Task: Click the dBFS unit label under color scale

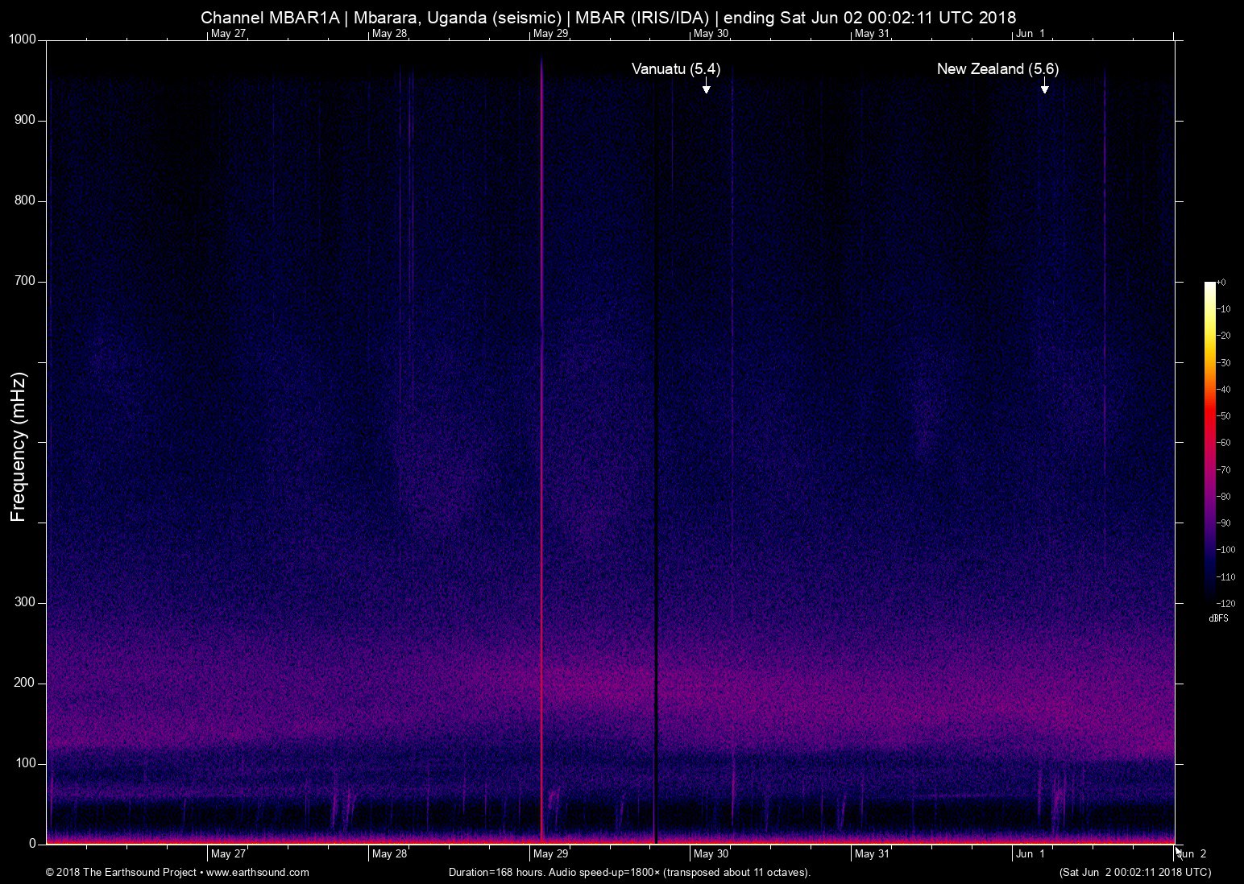Action: [x=1218, y=618]
